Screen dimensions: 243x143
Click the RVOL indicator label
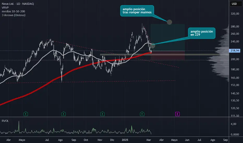[5, 121]
